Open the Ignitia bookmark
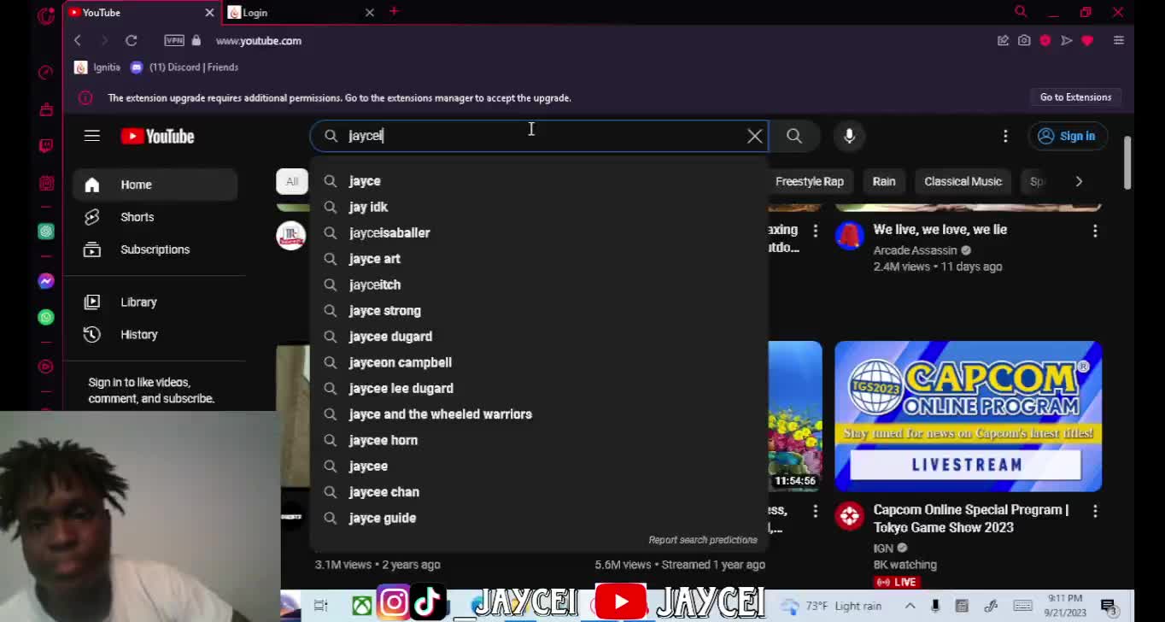The image size is (1165, 622). (x=97, y=67)
